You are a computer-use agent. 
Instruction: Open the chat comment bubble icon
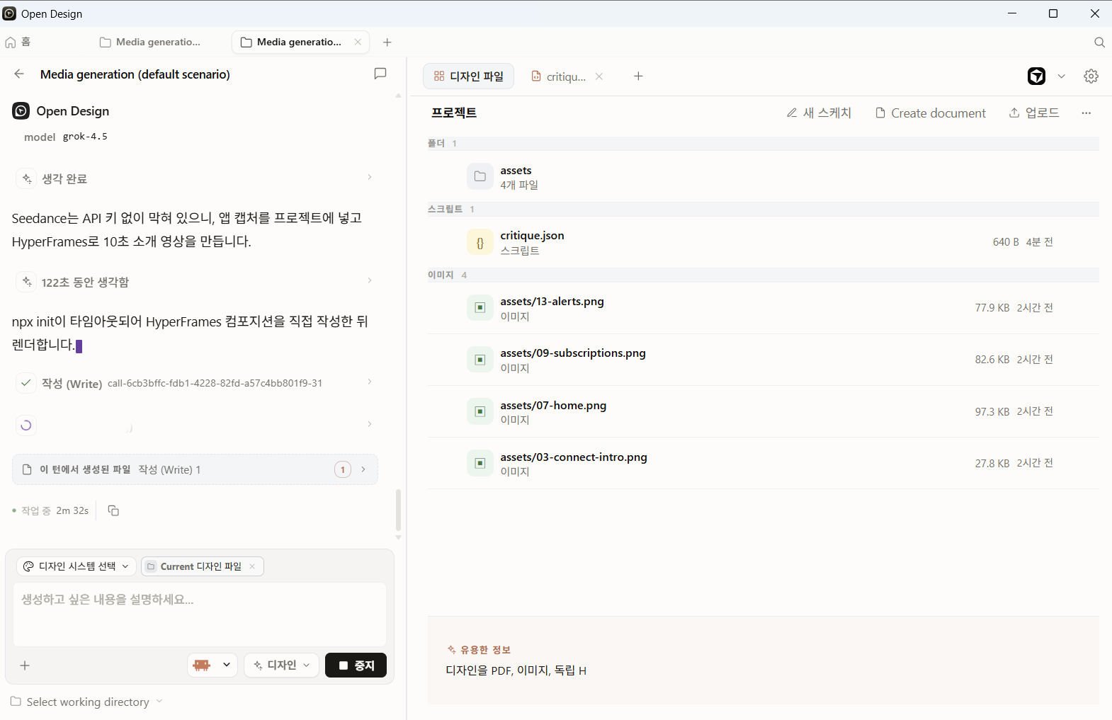pos(380,74)
